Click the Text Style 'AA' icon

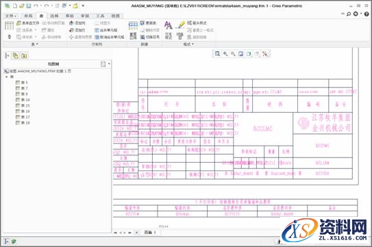coord(169,25)
